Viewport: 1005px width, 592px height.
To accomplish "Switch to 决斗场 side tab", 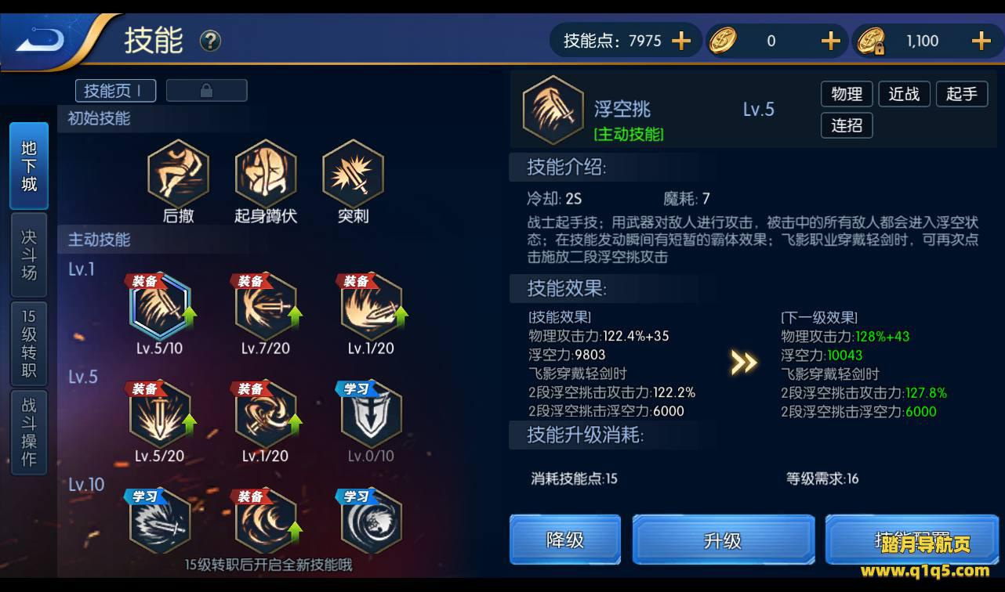I will [29, 254].
